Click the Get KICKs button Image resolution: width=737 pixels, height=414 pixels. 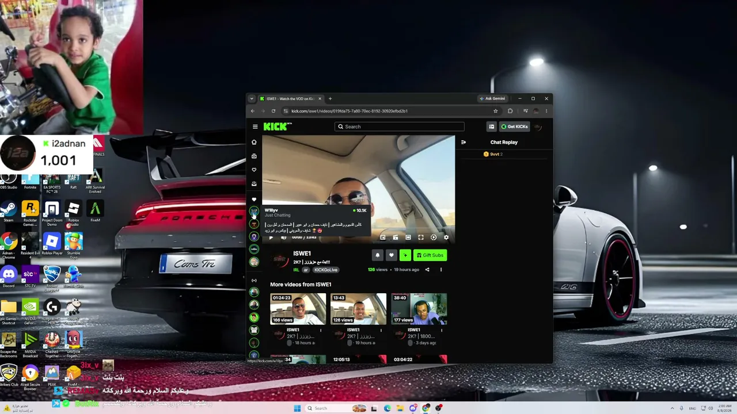pos(514,126)
